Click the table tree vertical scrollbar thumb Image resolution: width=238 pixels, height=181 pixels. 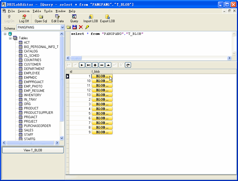point(62,79)
